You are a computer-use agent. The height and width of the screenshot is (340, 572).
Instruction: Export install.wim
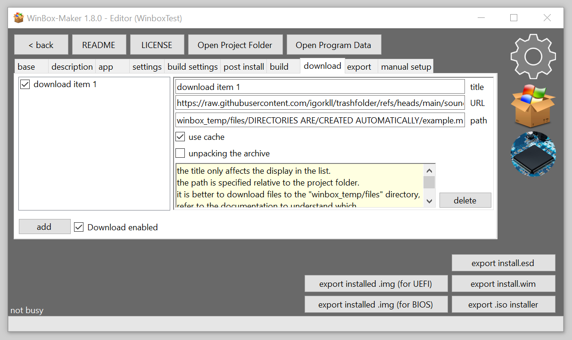pos(503,283)
